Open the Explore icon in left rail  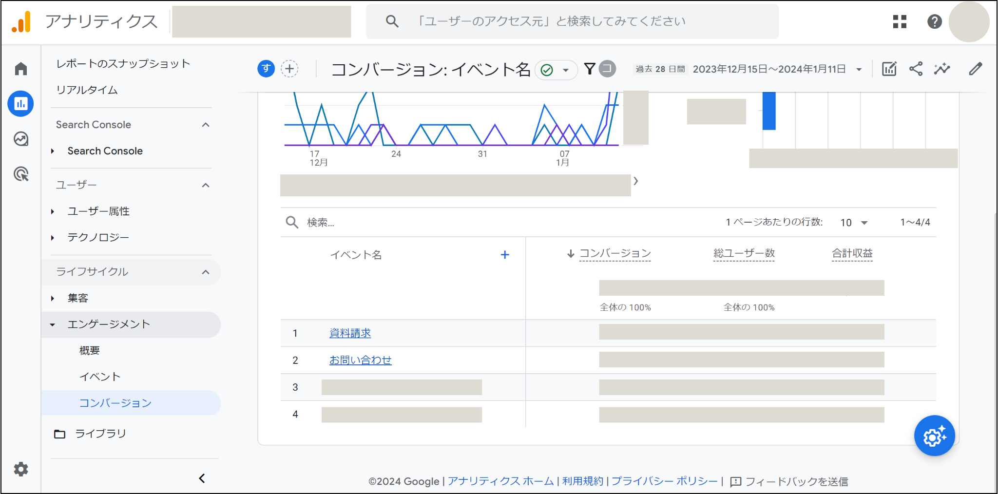pos(21,139)
